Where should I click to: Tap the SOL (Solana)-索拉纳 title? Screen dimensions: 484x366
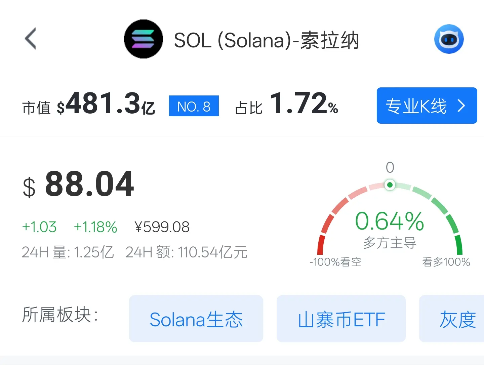tap(267, 40)
